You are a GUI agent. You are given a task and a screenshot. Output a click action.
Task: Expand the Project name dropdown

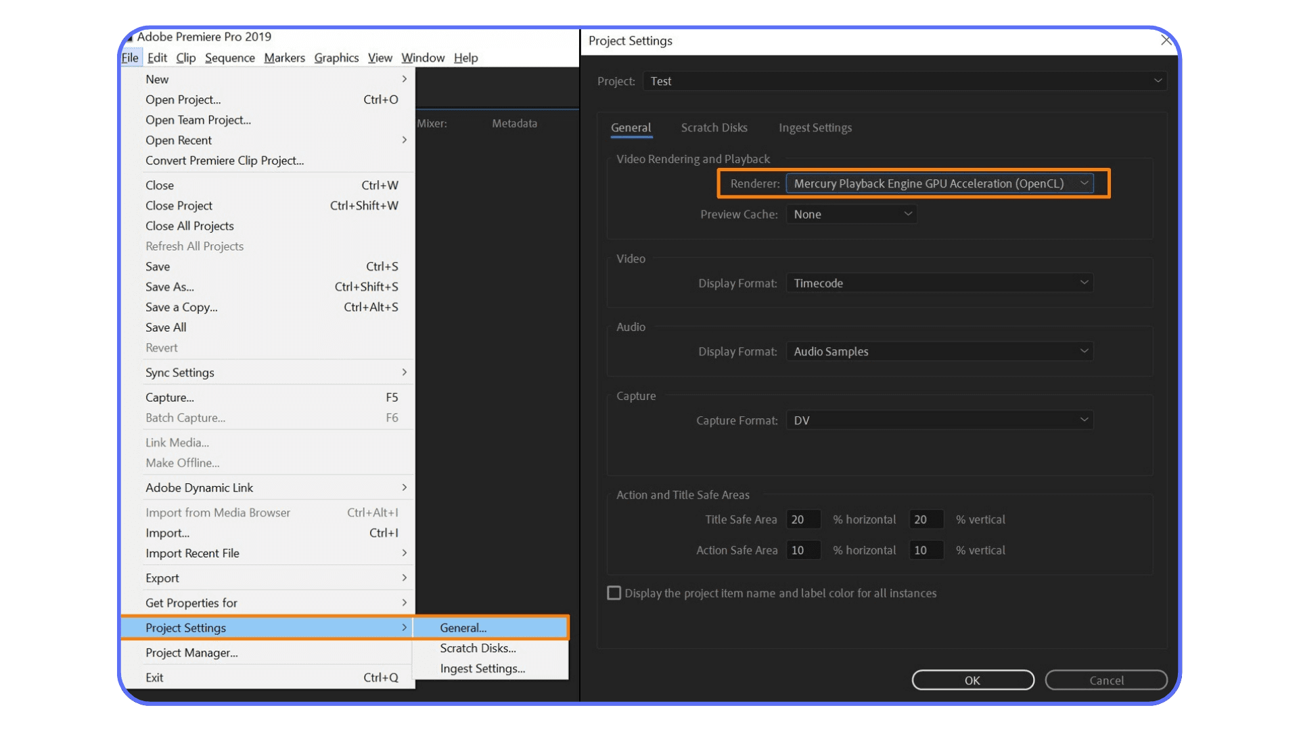pyautogui.click(x=1158, y=81)
